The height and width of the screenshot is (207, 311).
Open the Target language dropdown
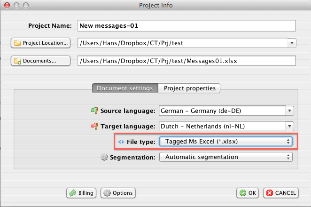point(289,126)
